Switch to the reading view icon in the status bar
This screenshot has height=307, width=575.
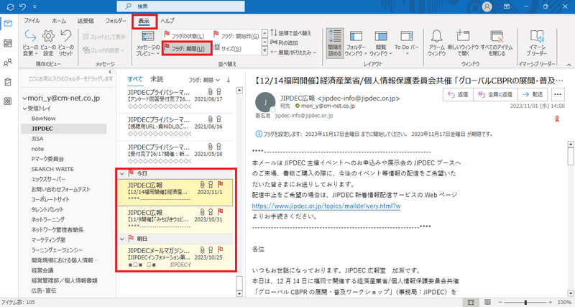point(487,303)
